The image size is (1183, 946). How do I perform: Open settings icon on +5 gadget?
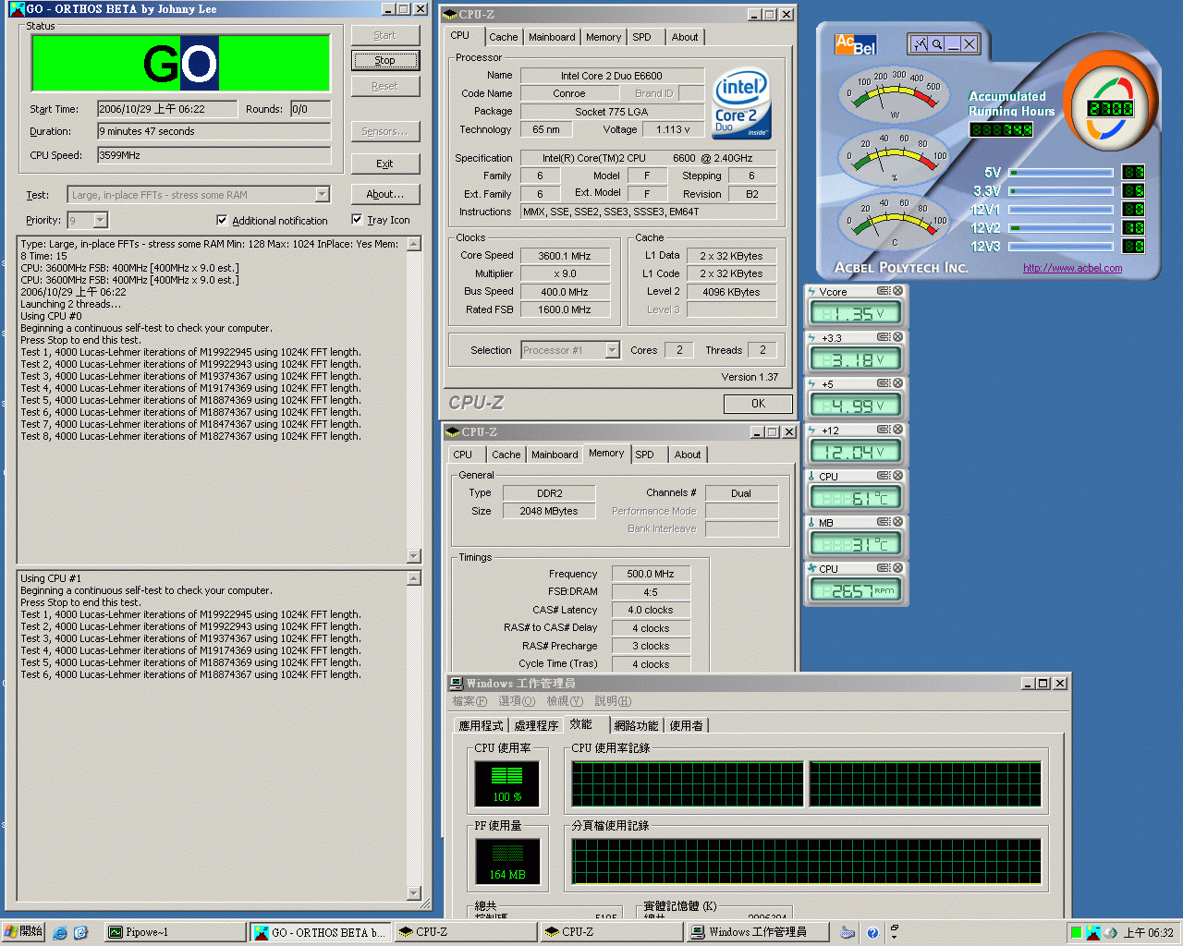tap(884, 383)
